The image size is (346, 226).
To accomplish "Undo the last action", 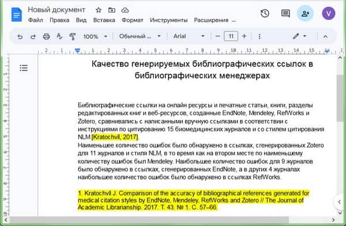I will pos(20,36).
